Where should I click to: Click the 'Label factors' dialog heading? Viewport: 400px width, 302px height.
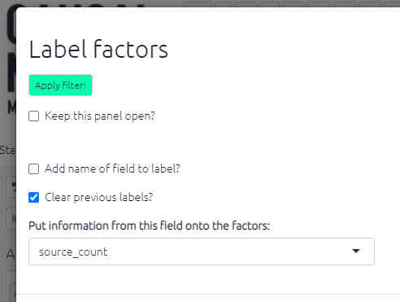tap(98, 49)
